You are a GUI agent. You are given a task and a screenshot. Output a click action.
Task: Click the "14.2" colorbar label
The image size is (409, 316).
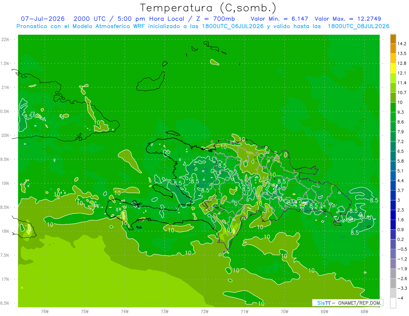pyautogui.click(x=402, y=44)
